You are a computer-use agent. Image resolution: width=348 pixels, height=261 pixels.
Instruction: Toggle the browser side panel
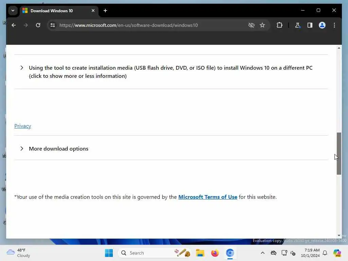click(310, 25)
